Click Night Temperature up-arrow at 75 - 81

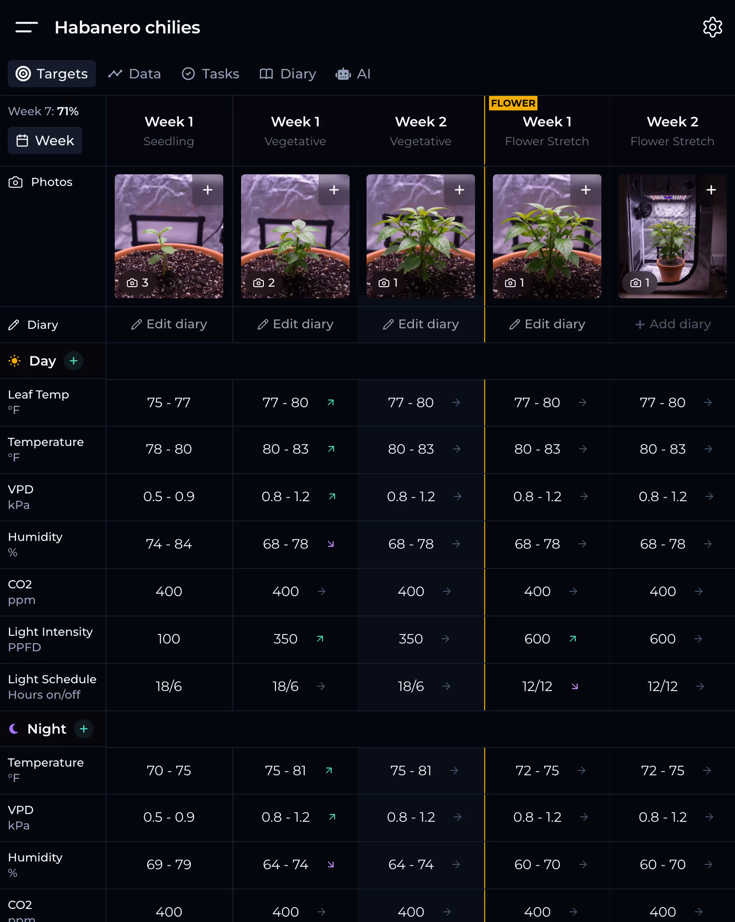coord(329,770)
